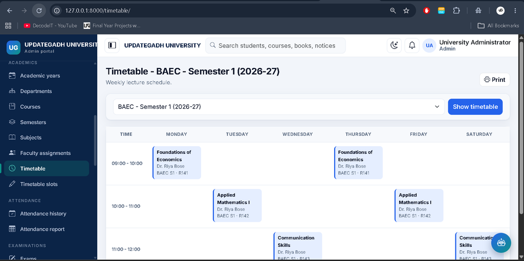Click the red ad-blocker extension icon
Image resolution: width=524 pixels, height=261 pixels.
pyautogui.click(x=426, y=11)
